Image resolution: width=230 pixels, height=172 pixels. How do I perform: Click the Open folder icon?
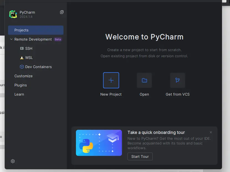tap(144, 80)
